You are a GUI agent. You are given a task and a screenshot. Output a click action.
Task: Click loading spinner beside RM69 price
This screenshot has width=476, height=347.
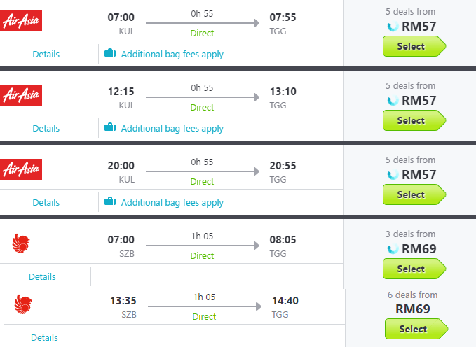pyautogui.click(x=393, y=249)
